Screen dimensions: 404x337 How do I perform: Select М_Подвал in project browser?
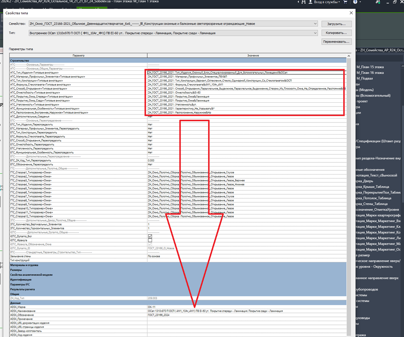point(364,78)
